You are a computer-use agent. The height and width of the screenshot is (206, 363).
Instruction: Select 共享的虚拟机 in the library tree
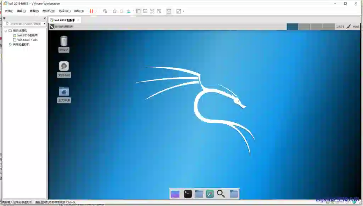(21, 44)
